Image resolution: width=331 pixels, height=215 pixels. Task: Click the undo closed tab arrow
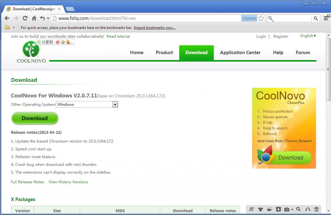(42, 18)
